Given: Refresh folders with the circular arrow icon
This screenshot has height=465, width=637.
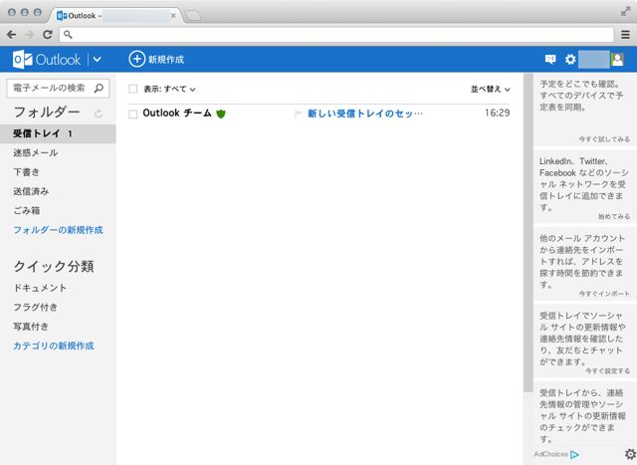Looking at the screenshot, I should pyautogui.click(x=99, y=114).
